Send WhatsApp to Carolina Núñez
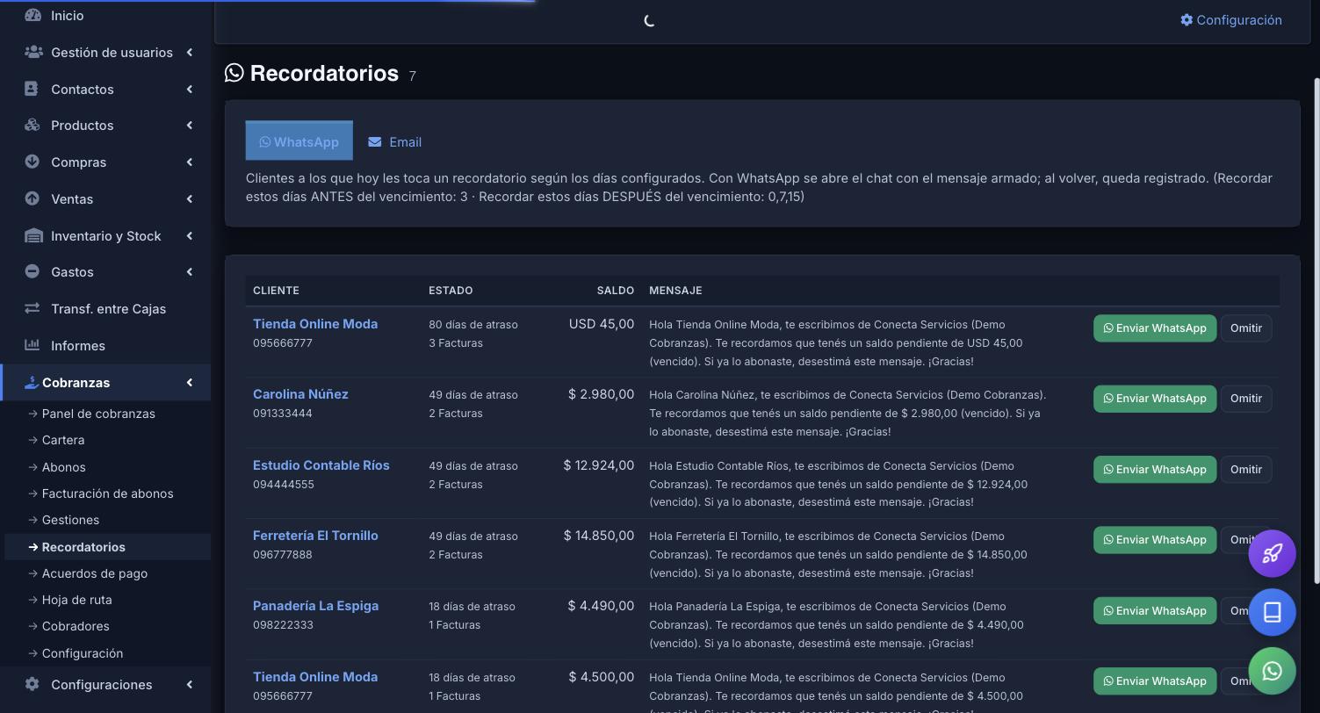The height and width of the screenshot is (713, 1320). [x=1155, y=399]
